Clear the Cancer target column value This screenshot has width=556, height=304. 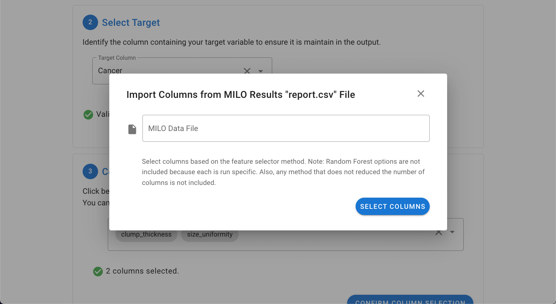point(247,71)
